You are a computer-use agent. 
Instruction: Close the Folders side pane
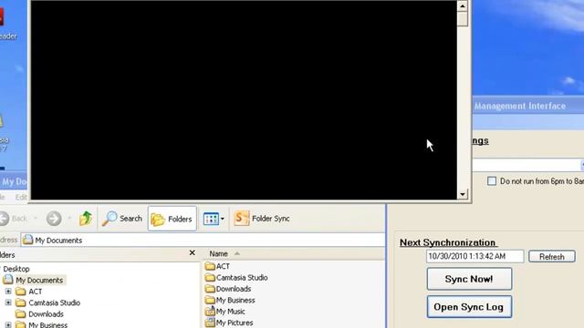[x=193, y=253]
